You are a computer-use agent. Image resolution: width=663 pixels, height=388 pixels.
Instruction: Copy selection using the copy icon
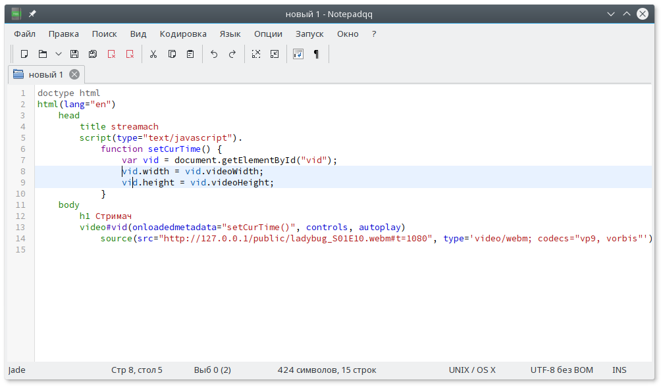click(172, 54)
